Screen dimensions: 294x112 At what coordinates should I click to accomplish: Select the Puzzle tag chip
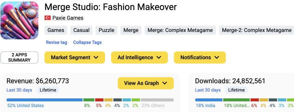point(107,30)
